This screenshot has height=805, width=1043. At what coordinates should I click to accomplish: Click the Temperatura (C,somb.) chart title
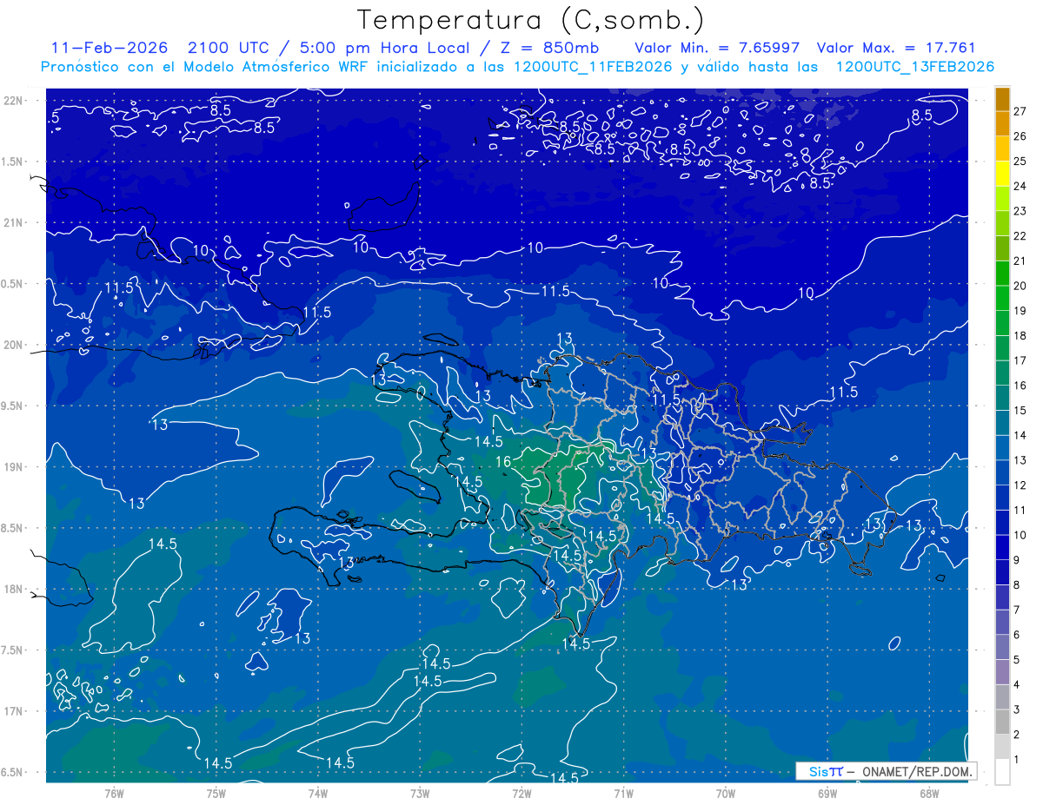(531, 20)
